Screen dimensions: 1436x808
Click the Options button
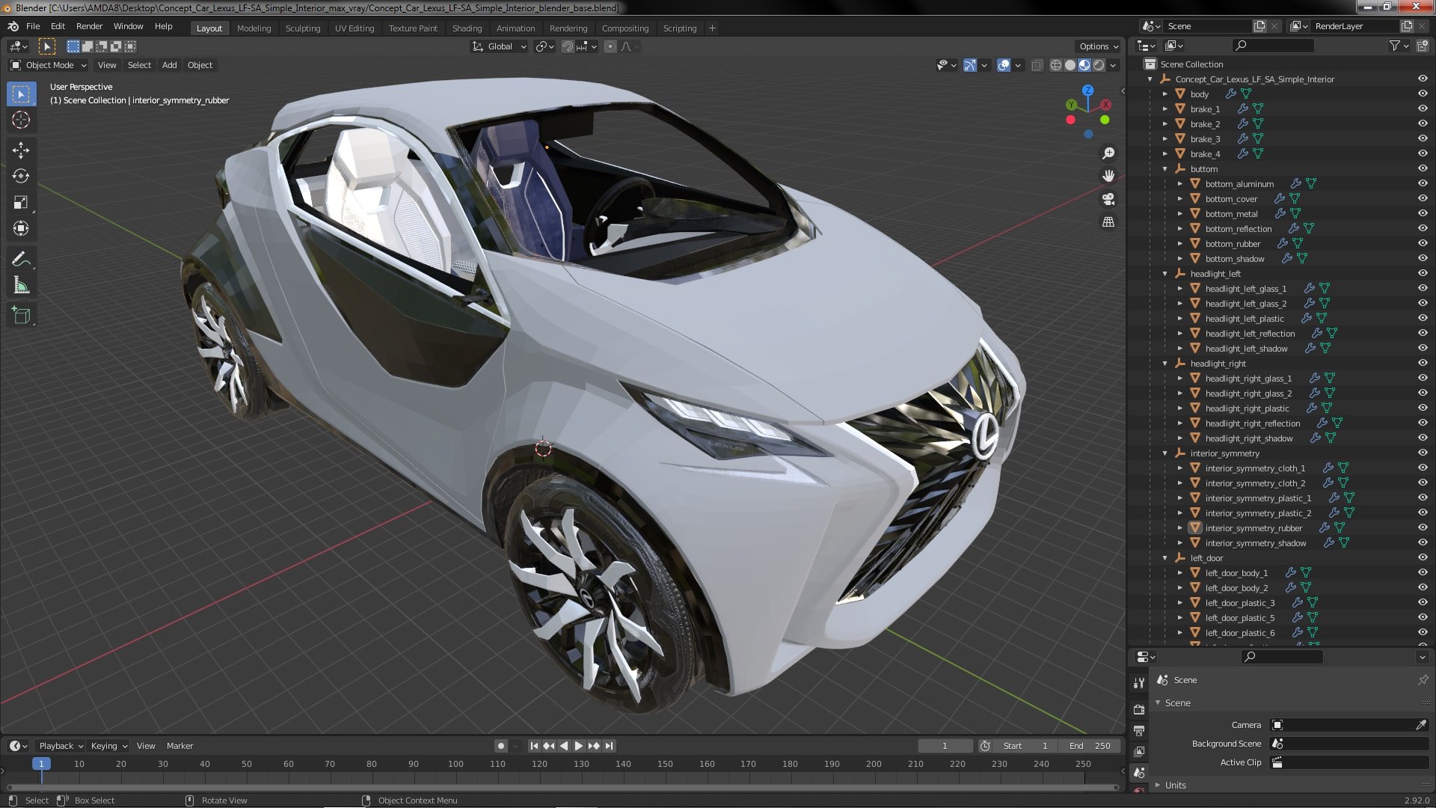click(x=1099, y=46)
